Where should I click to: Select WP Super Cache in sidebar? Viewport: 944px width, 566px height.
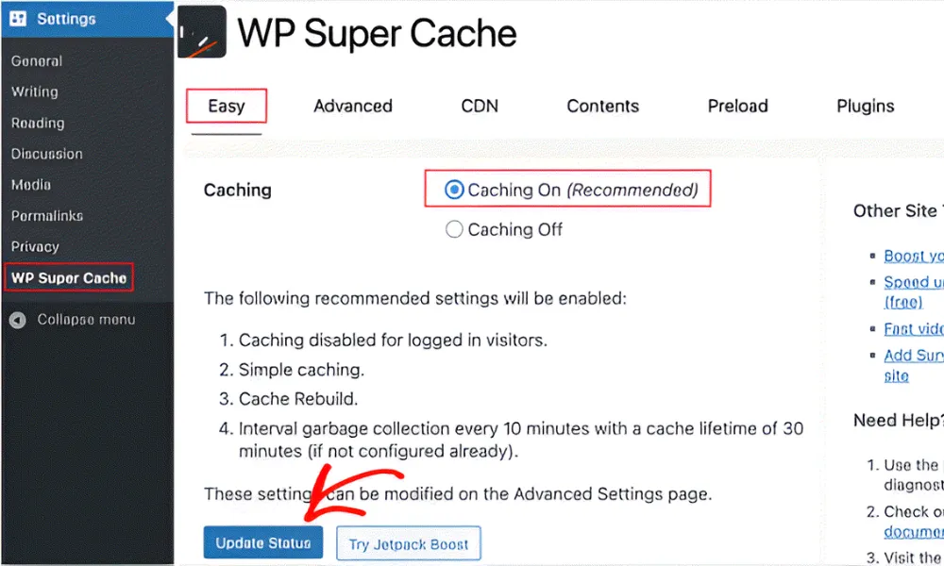click(x=69, y=278)
